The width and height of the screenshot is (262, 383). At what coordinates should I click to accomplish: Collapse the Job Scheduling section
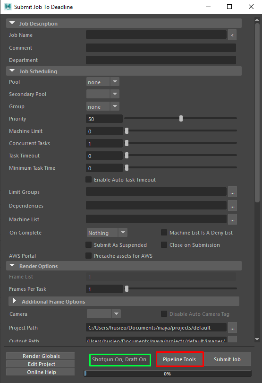click(x=12, y=71)
